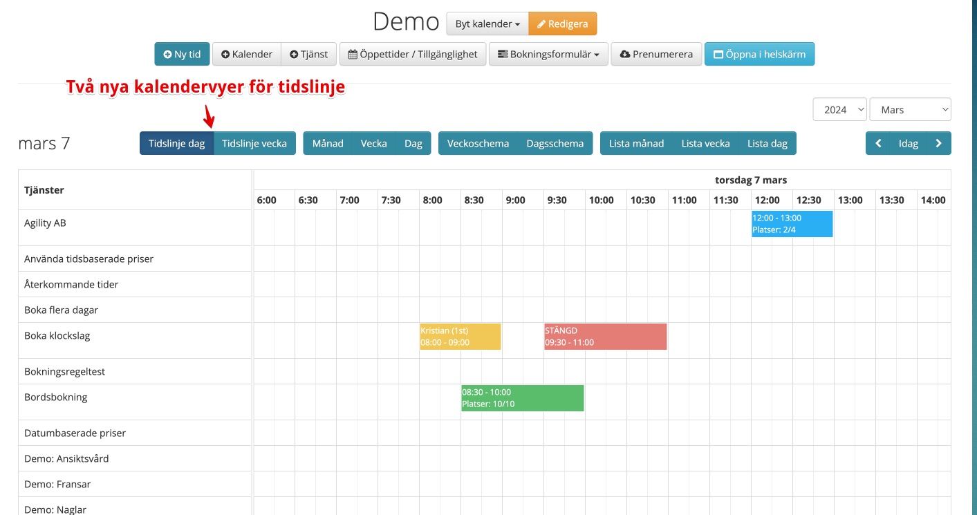Switch to Månad view

pos(328,143)
